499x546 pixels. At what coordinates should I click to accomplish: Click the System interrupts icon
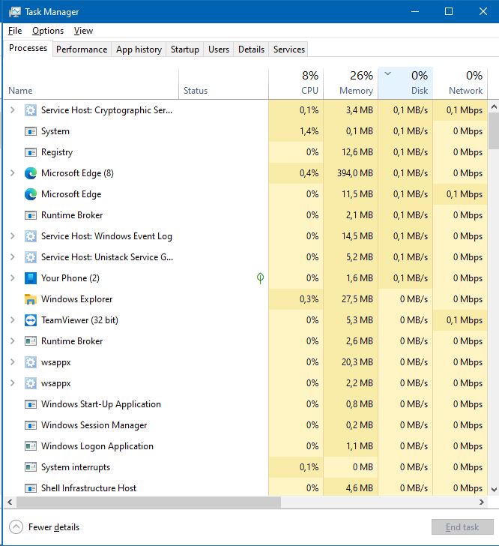(x=31, y=467)
